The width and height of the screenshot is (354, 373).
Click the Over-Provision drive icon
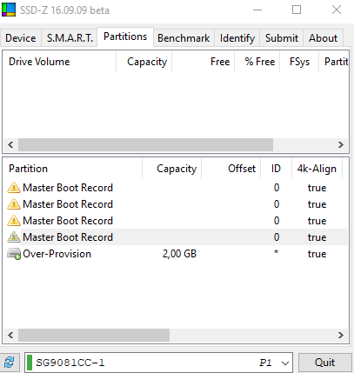14,254
